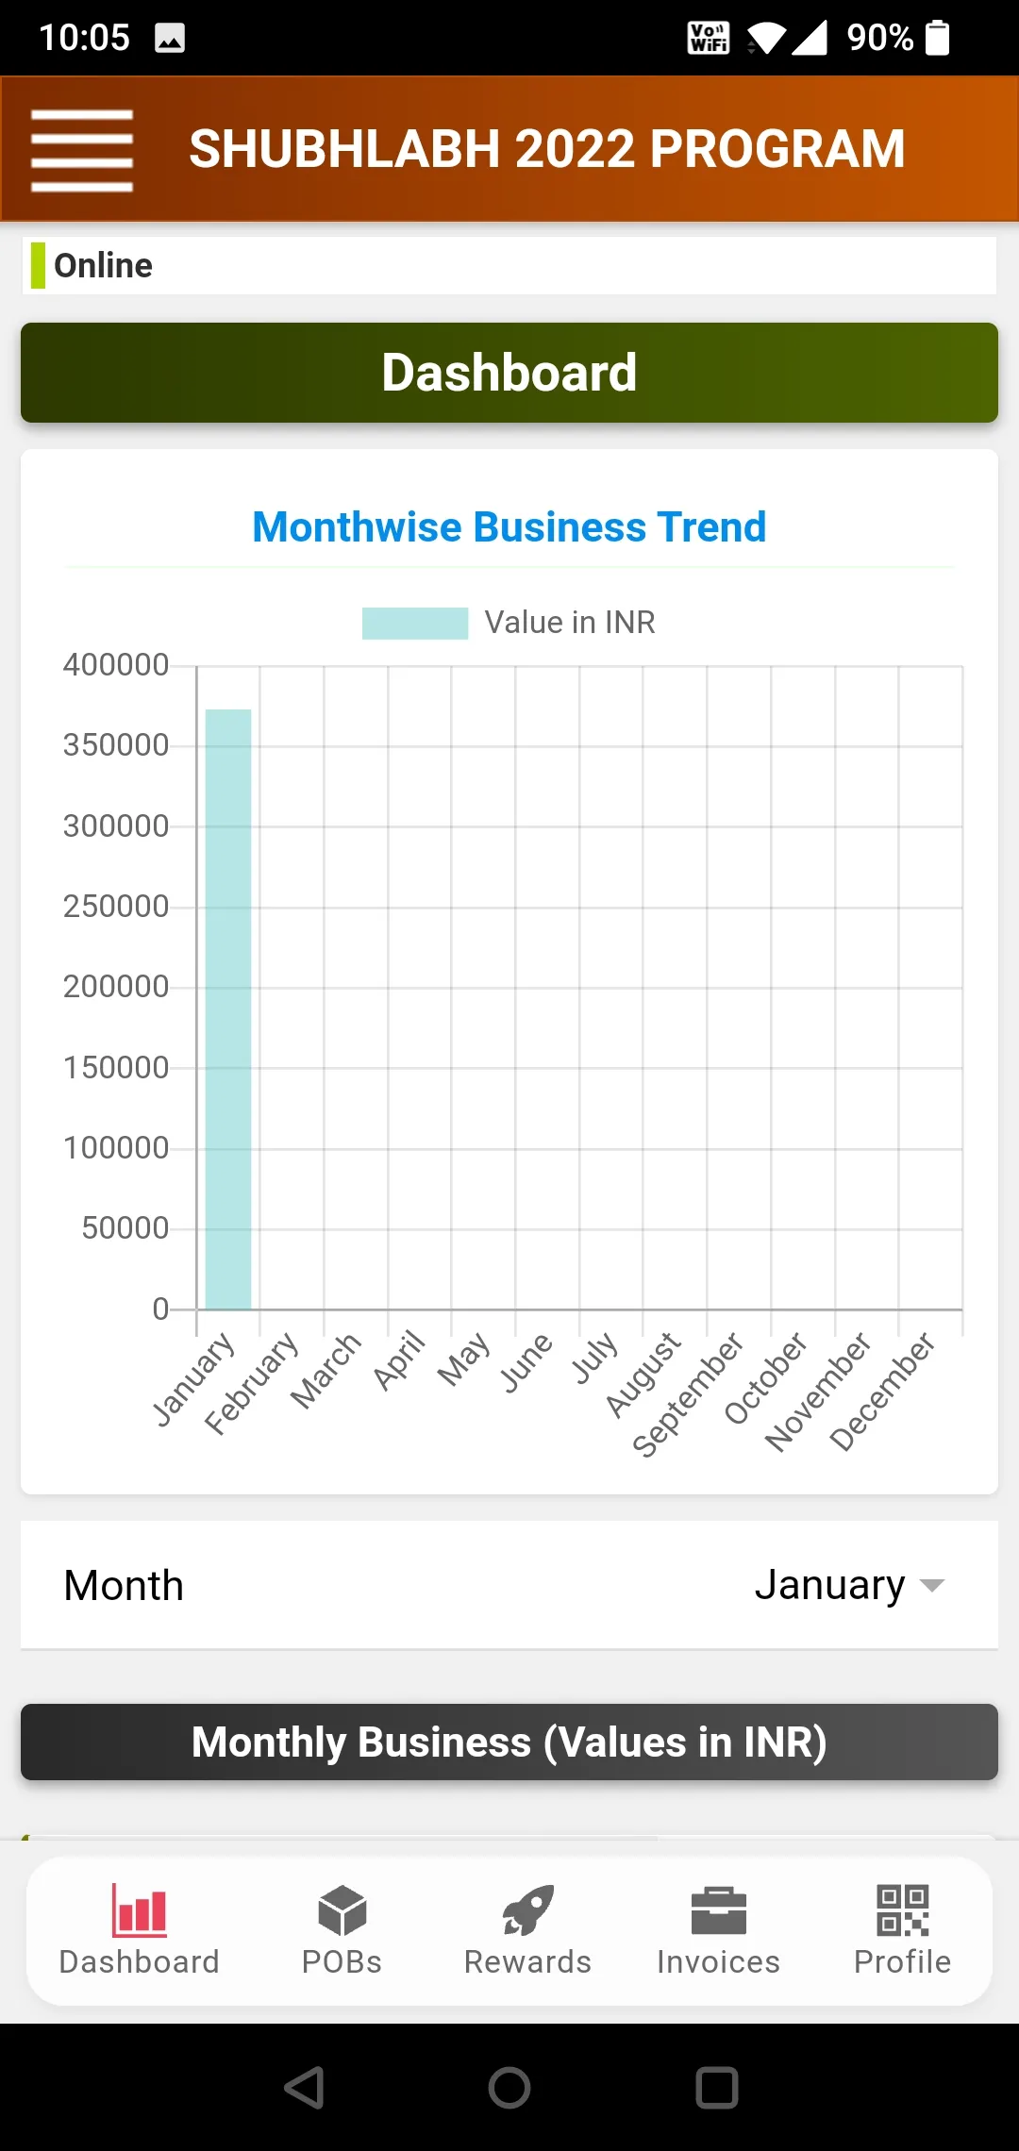Open Profile QR code icon
This screenshot has width=1019, height=2151.
point(903,1909)
